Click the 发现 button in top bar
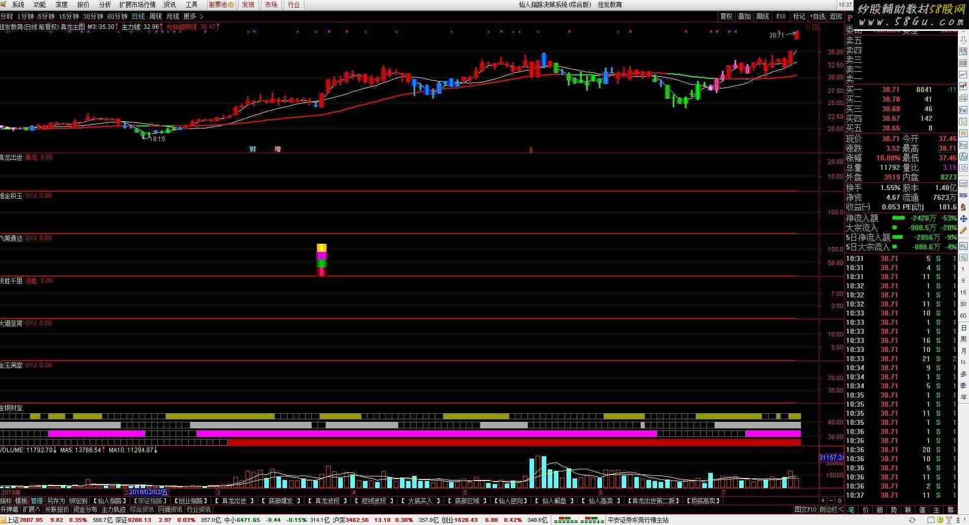The height and width of the screenshot is (525, 969). click(x=248, y=5)
